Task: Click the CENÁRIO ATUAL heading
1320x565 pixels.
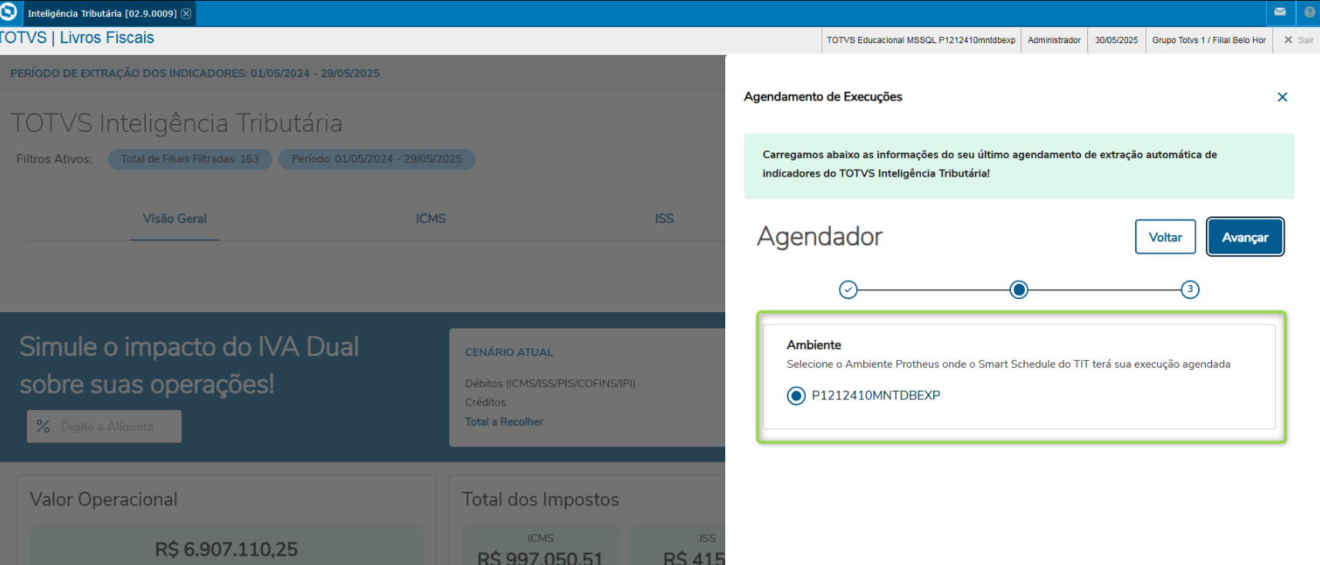Action: pyautogui.click(x=509, y=352)
